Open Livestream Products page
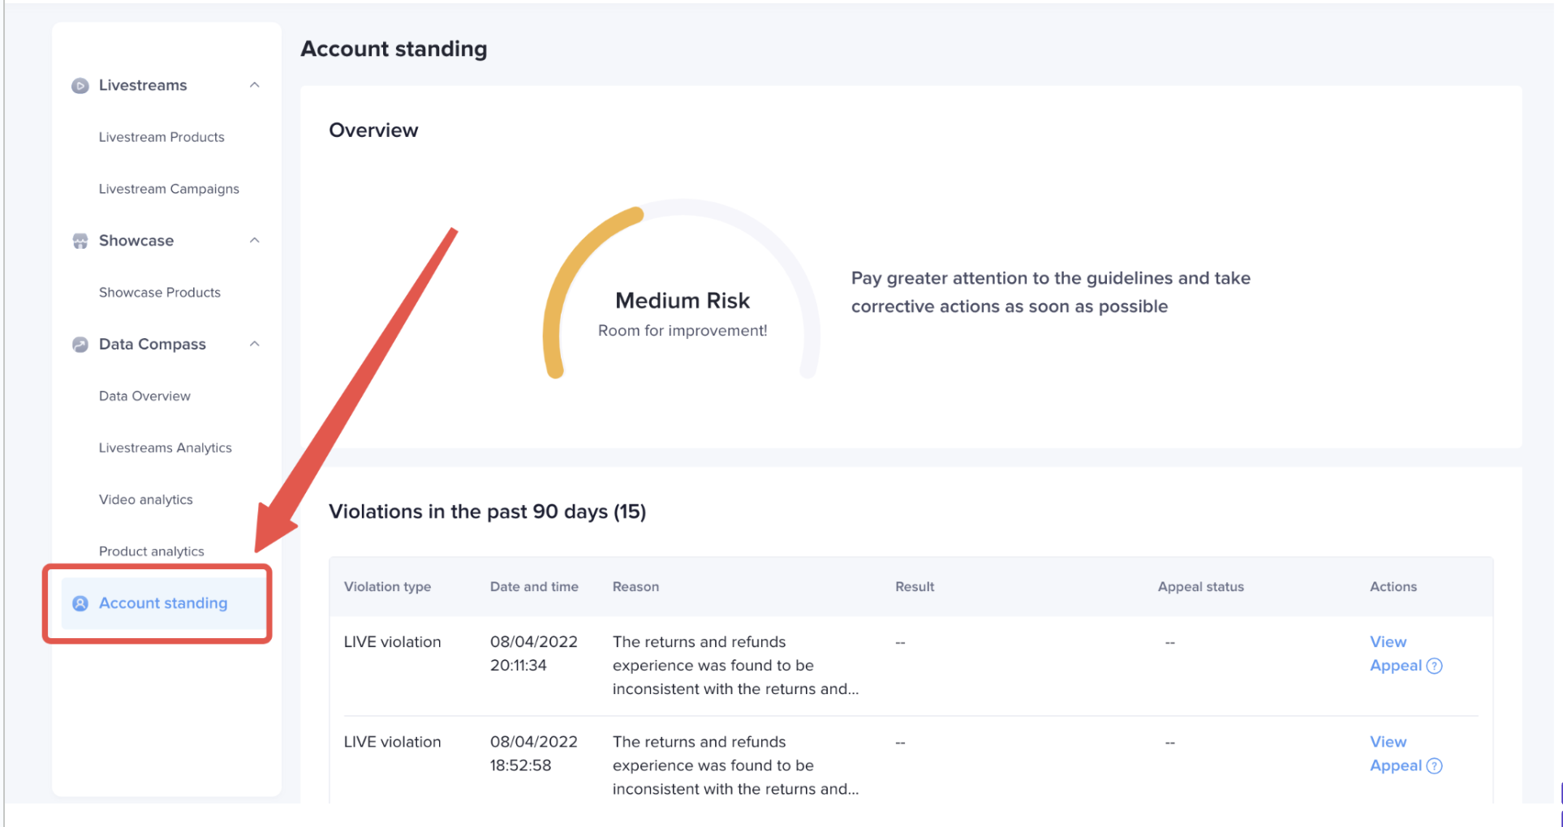This screenshot has width=1563, height=827. (161, 137)
